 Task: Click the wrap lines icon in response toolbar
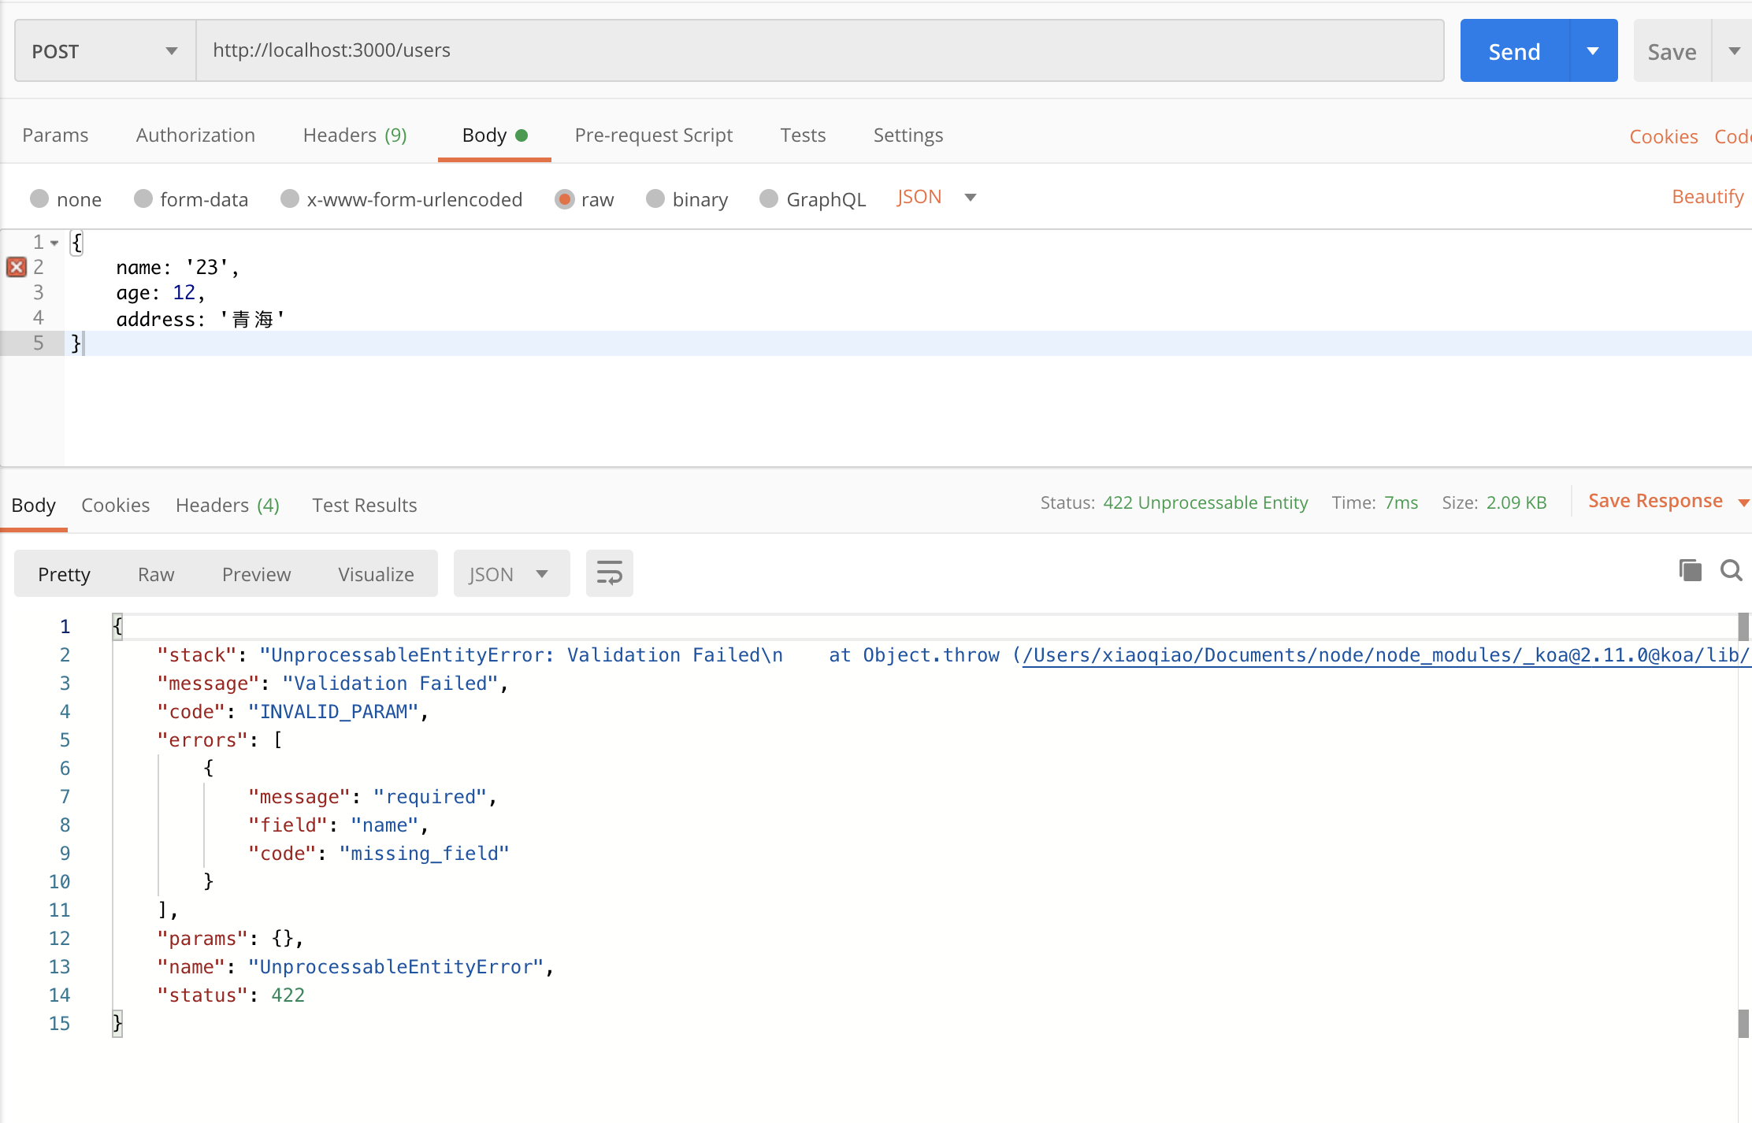(609, 573)
